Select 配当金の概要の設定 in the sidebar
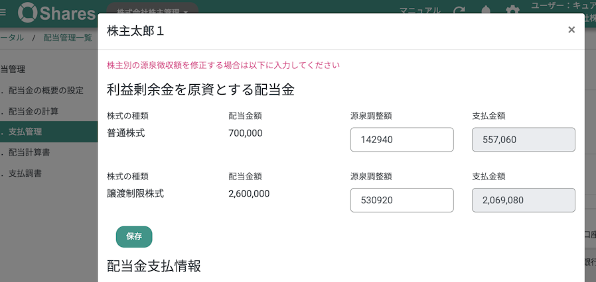Viewport: 596px width, 282px height. coord(46,91)
